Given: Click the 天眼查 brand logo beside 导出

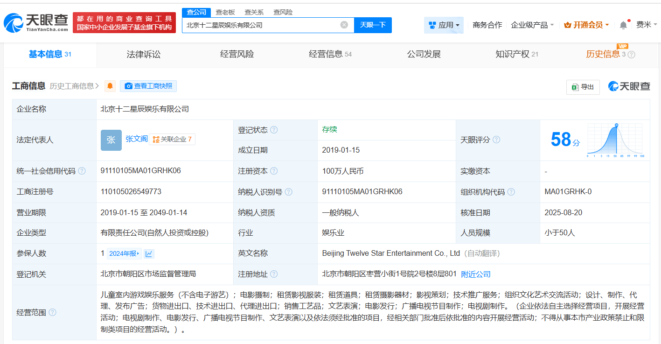Looking at the screenshot, I should click(629, 86).
